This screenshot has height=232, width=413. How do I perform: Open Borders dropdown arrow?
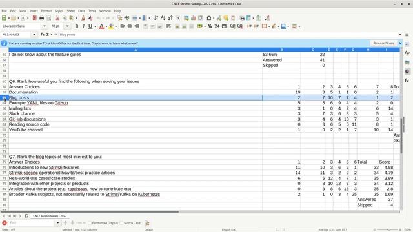[x=268, y=26]
